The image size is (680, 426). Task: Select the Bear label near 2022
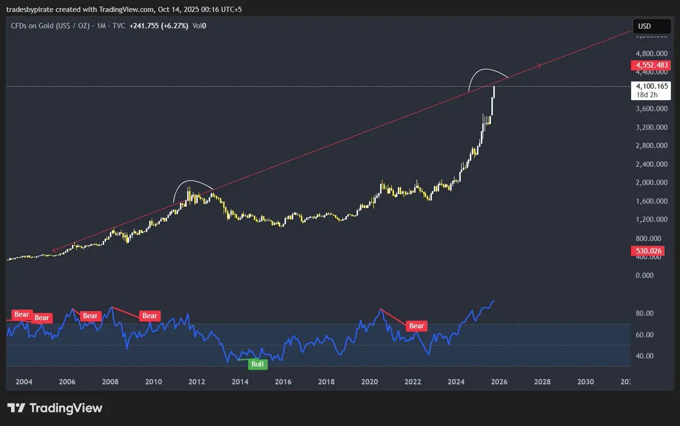click(x=416, y=326)
